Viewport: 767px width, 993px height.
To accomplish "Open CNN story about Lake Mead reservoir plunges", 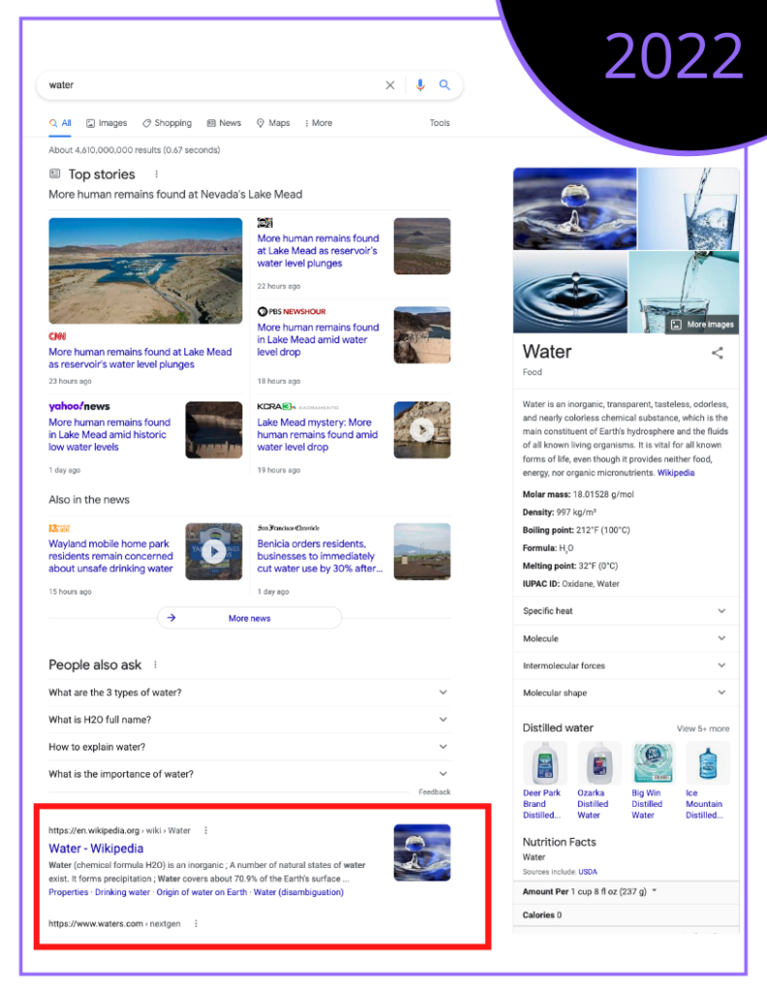I will point(140,358).
